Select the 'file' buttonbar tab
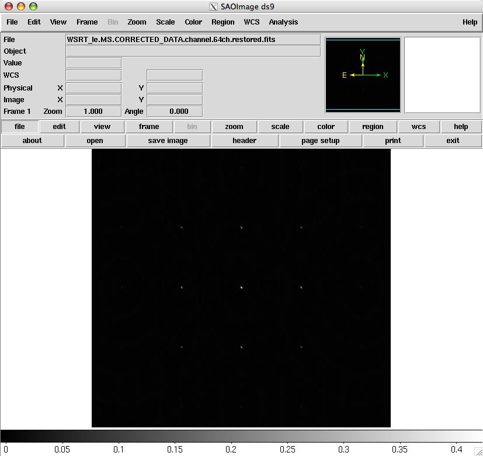The image size is (483, 456). [20, 127]
